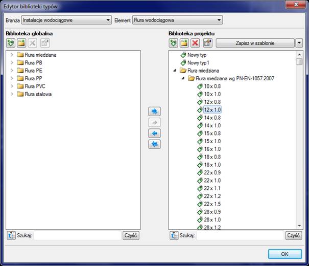Select 10 x 1.0 type

point(212,94)
